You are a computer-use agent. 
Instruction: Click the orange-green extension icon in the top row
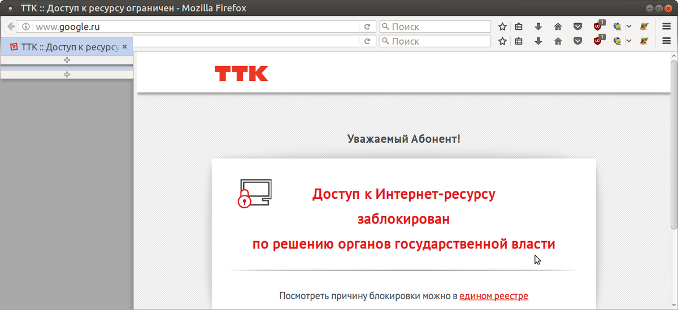[644, 27]
